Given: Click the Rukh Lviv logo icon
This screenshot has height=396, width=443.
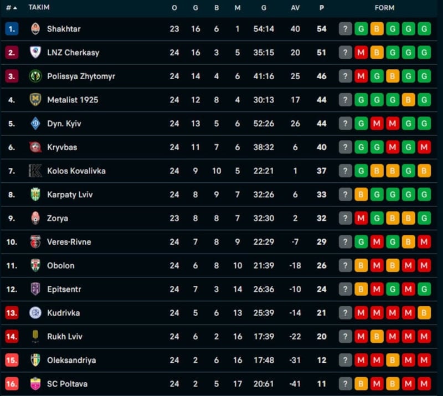Looking at the screenshot, I should coord(35,336).
